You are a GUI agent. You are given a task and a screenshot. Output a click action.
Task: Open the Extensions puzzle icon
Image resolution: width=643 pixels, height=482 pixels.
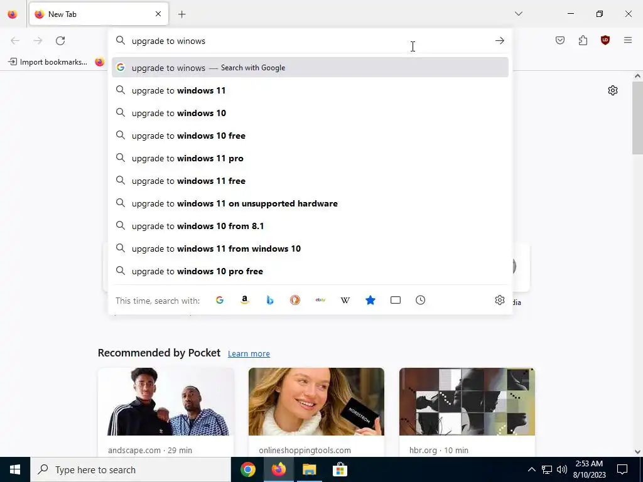click(x=583, y=40)
